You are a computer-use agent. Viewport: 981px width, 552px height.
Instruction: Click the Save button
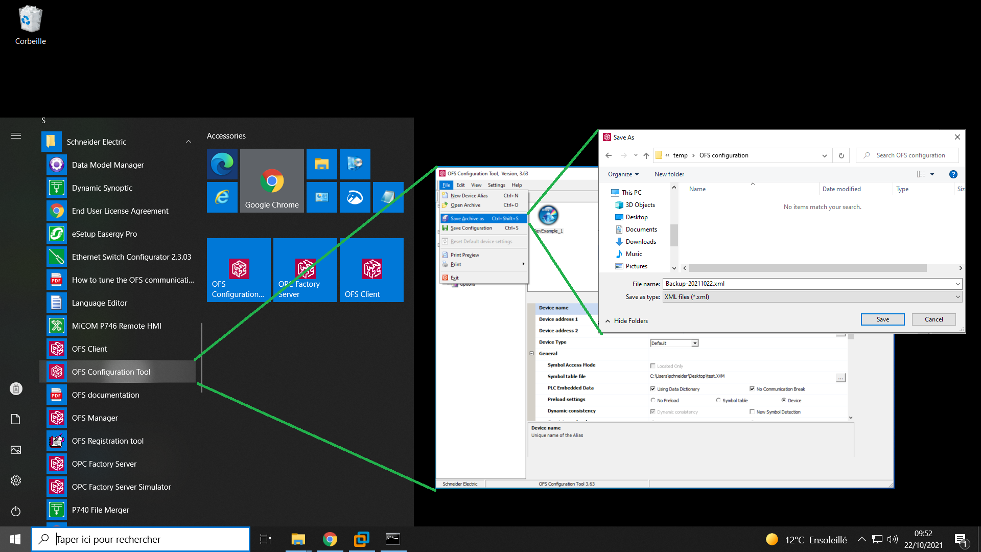coord(882,319)
